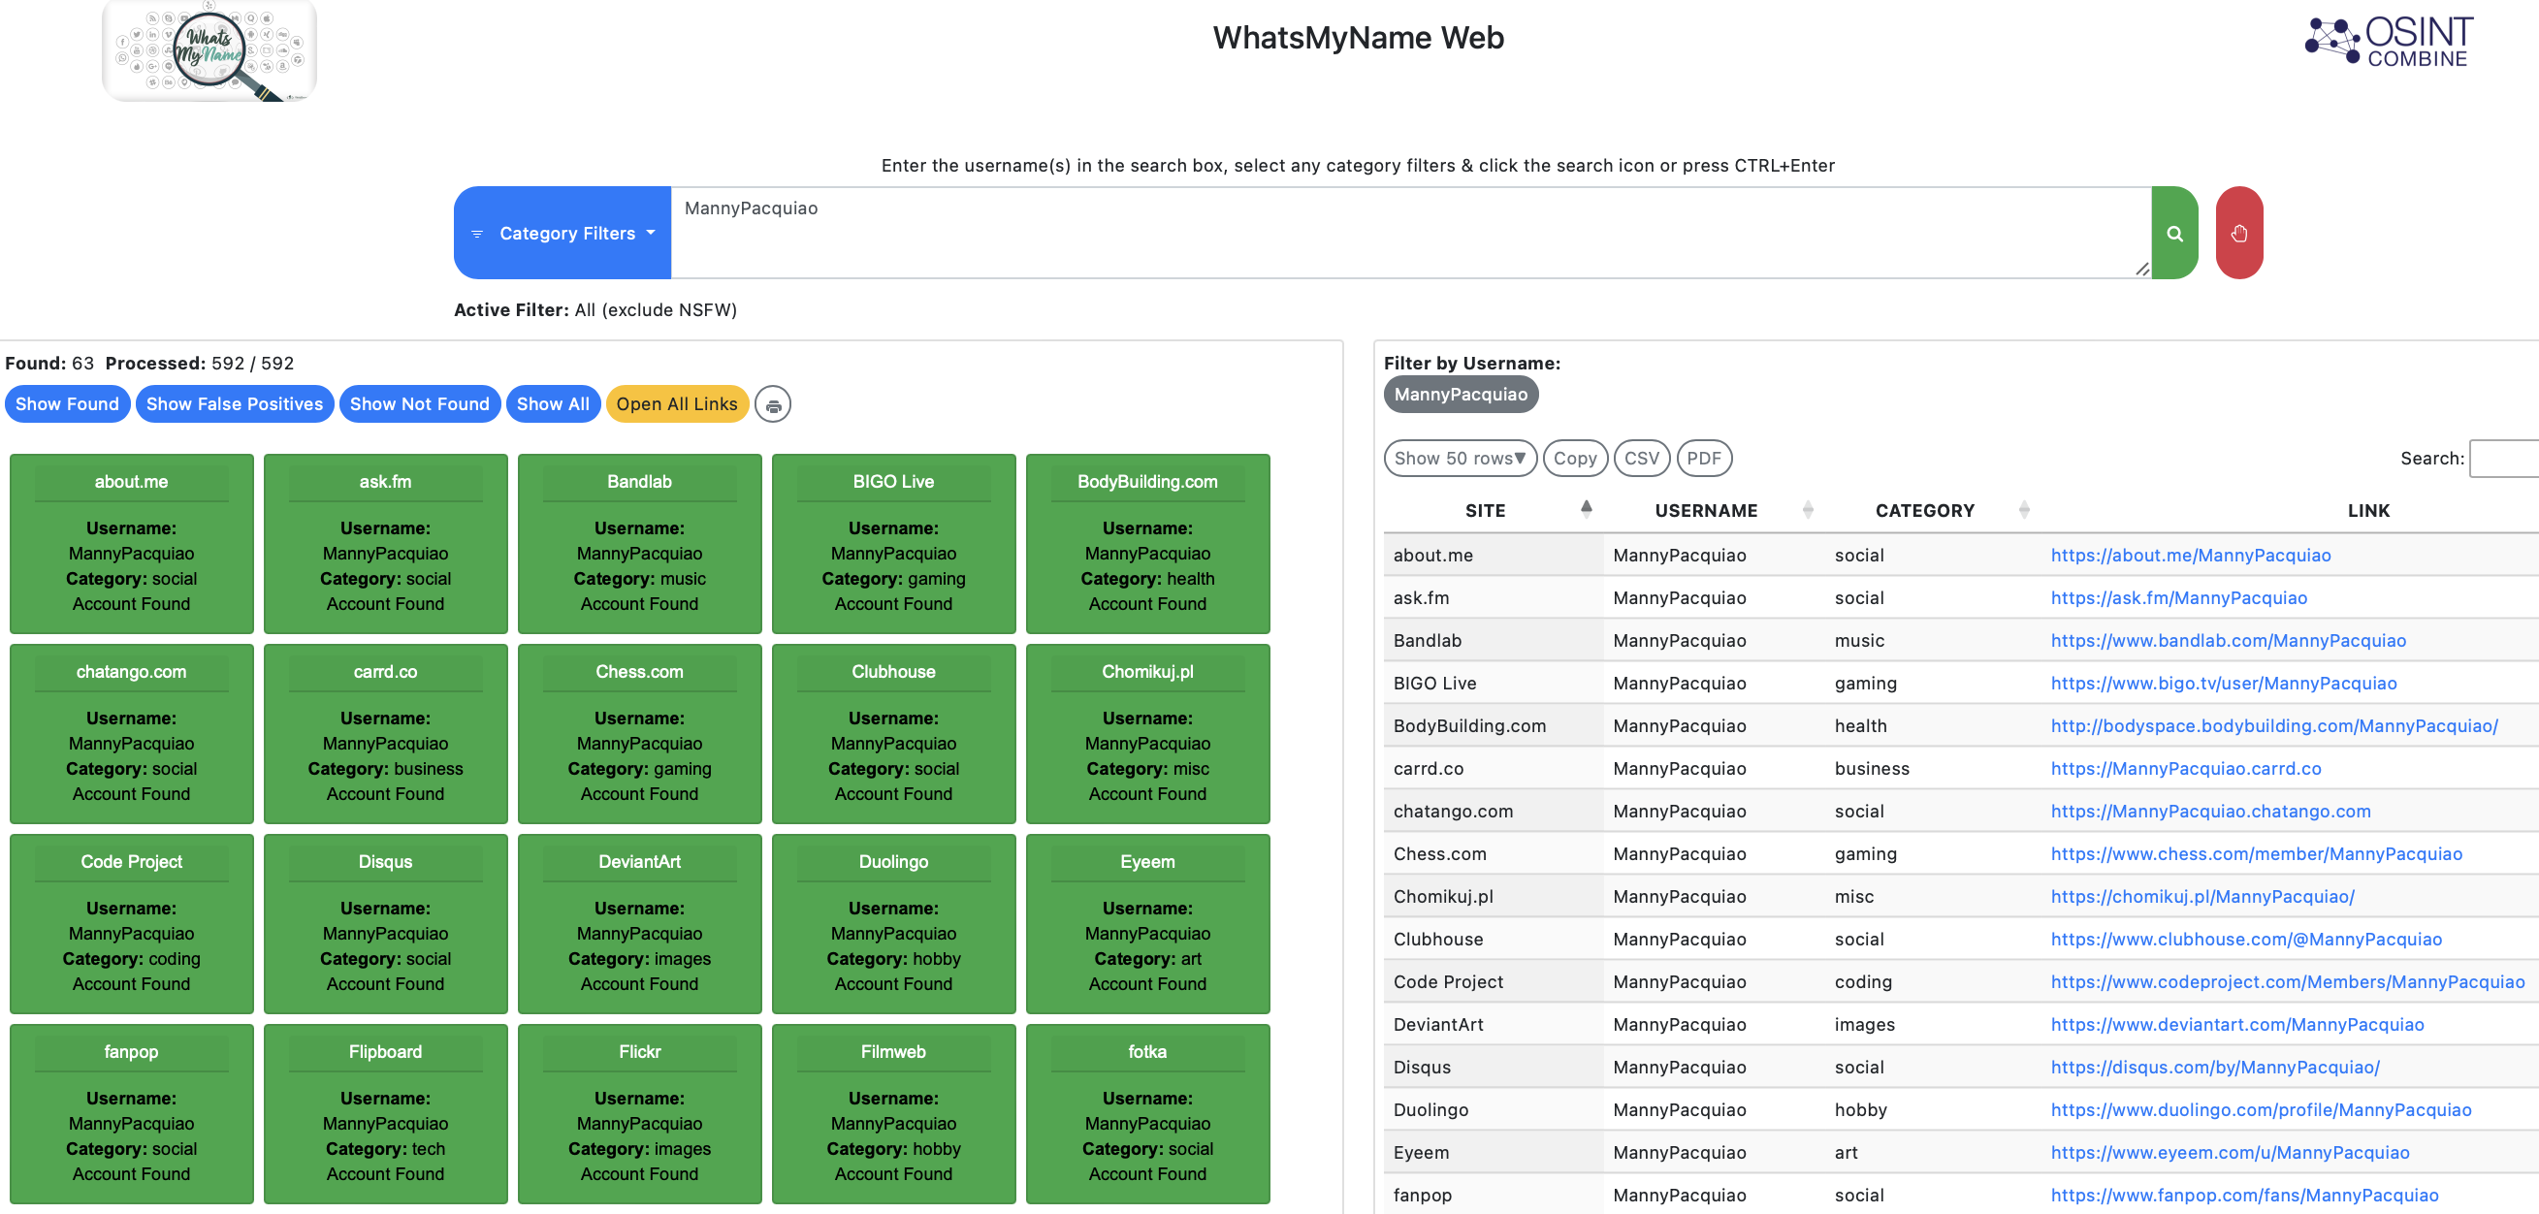
Task: Open the bandlab.com profile link
Action: [2228, 641]
